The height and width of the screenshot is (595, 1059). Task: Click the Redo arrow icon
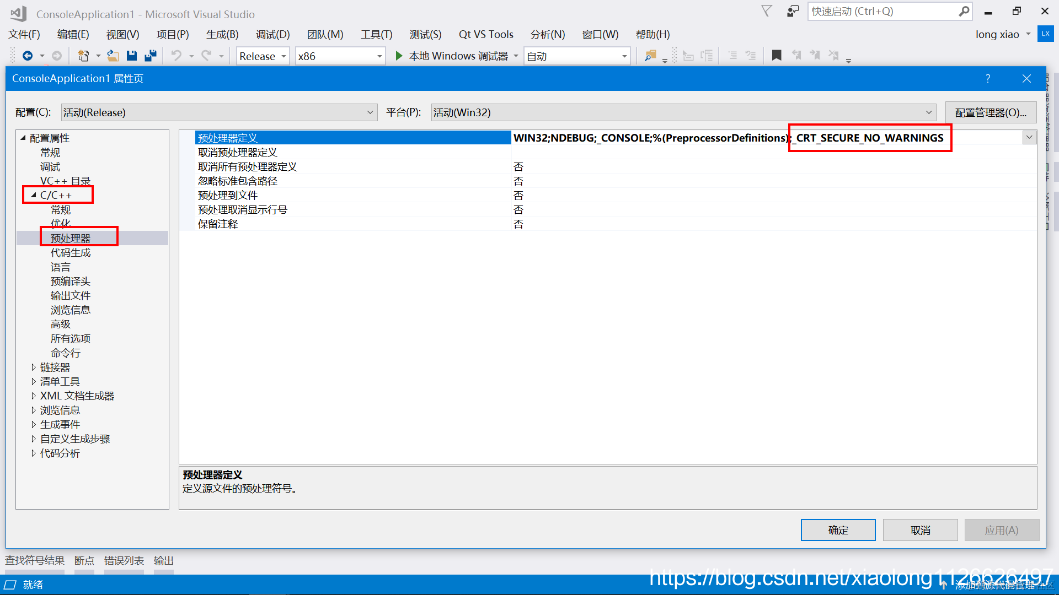point(206,56)
